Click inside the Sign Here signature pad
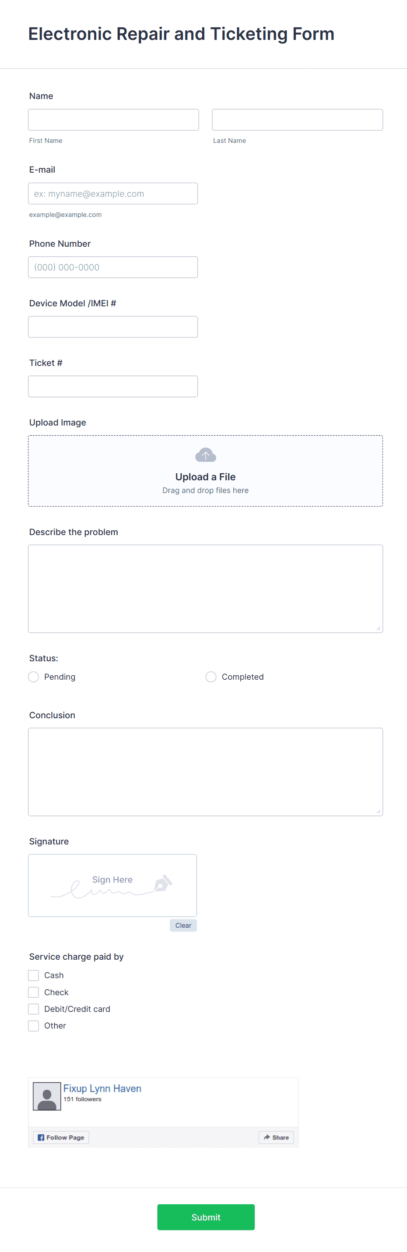Viewport: 407px width, 1252px height. [x=112, y=885]
